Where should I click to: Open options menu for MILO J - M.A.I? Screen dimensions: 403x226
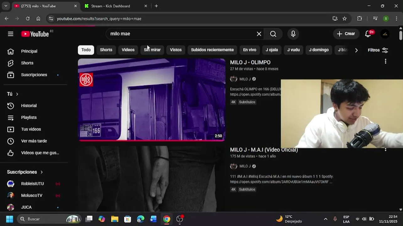[385, 150]
